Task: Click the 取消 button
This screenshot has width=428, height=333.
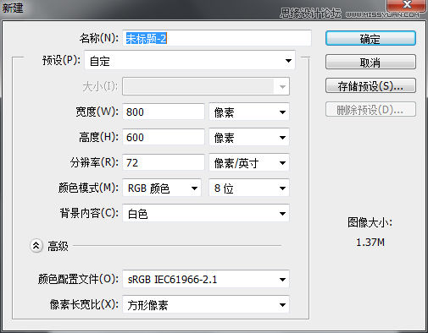Action: (370, 62)
